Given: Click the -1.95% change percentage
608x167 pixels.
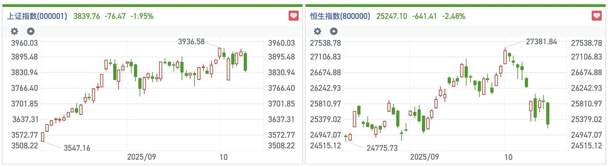Looking at the screenshot, I should pyautogui.click(x=142, y=16).
